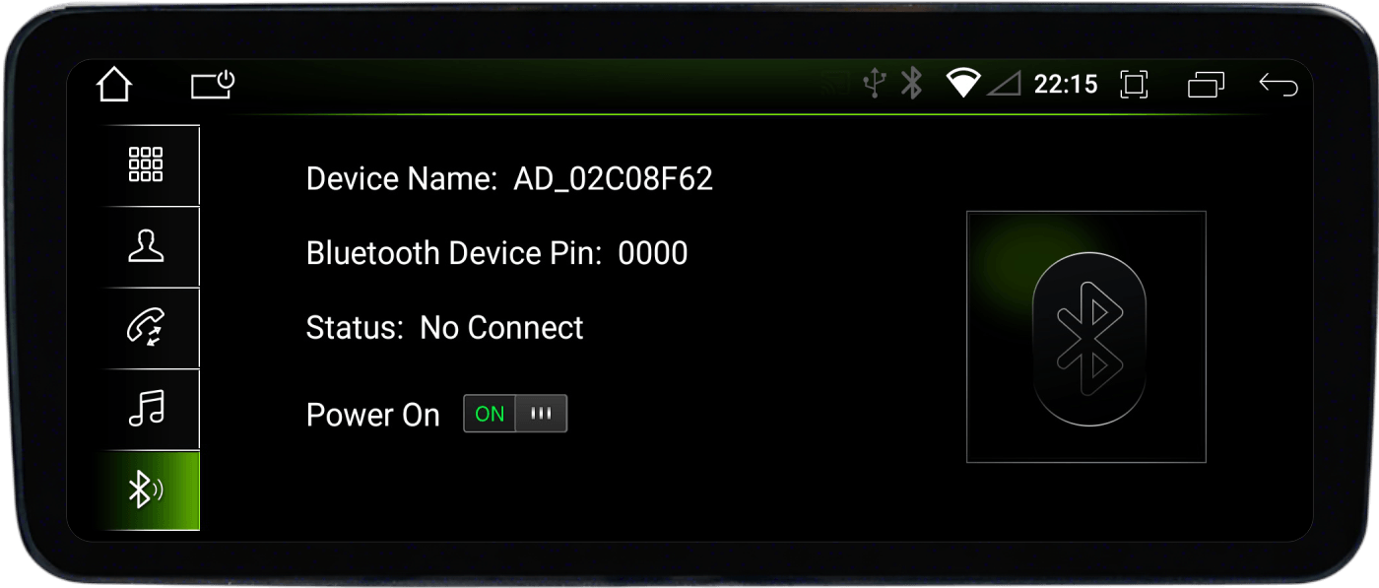Click the ON half of switch
This screenshot has width=1379, height=588.
[490, 414]
